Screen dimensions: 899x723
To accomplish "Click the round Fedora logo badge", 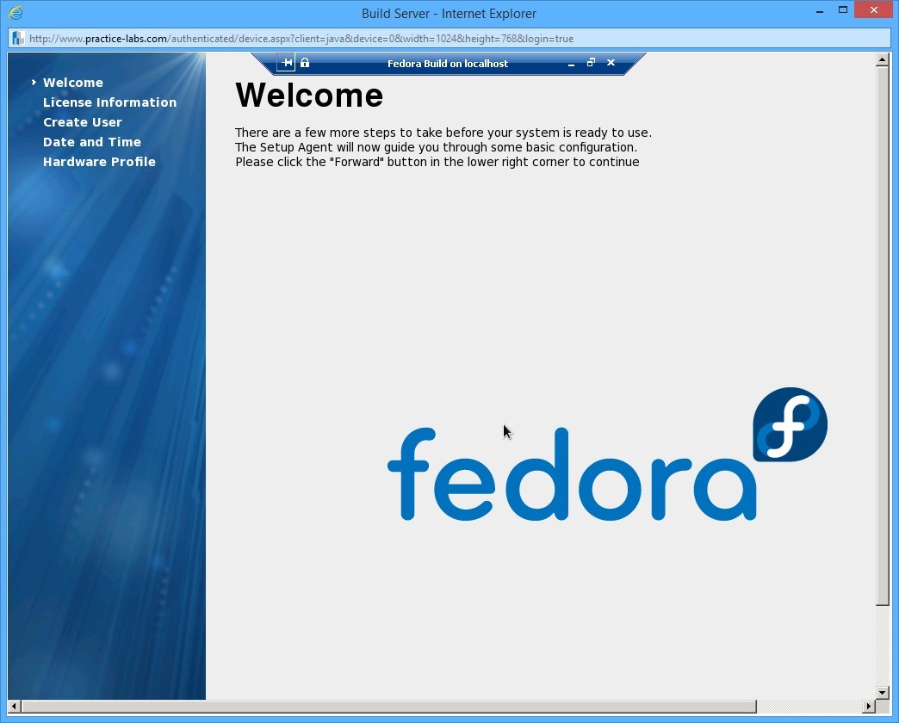I will click(790, 424).
